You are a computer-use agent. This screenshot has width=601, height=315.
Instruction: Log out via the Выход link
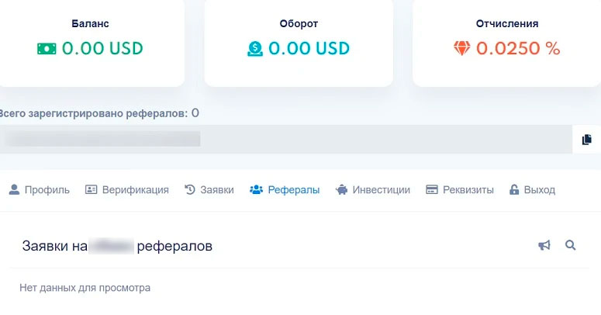(540, 190)
